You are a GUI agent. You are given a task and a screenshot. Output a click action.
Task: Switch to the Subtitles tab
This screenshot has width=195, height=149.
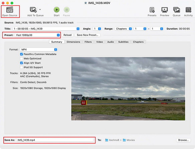click(123, 42)
